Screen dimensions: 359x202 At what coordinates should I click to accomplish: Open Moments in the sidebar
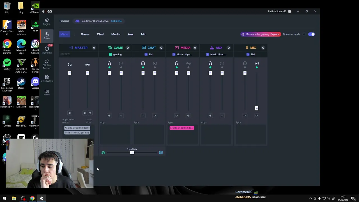tap(47, 50)
